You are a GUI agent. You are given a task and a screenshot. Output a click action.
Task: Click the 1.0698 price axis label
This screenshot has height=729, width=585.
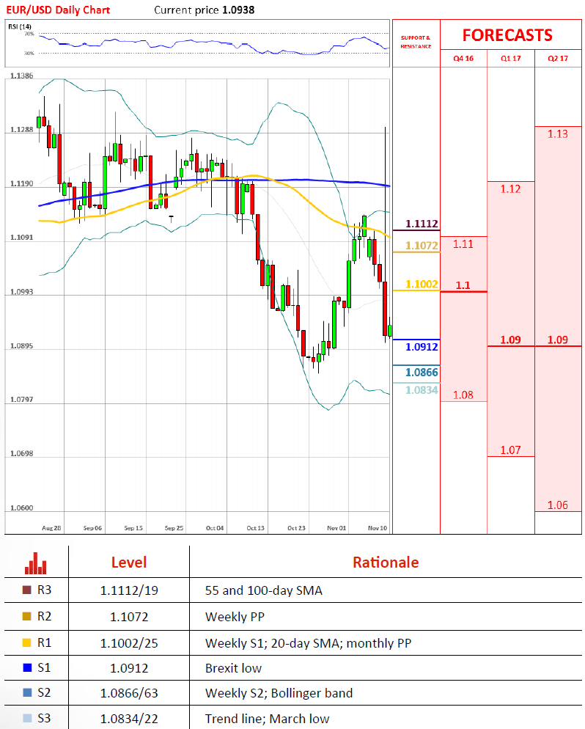22,453
